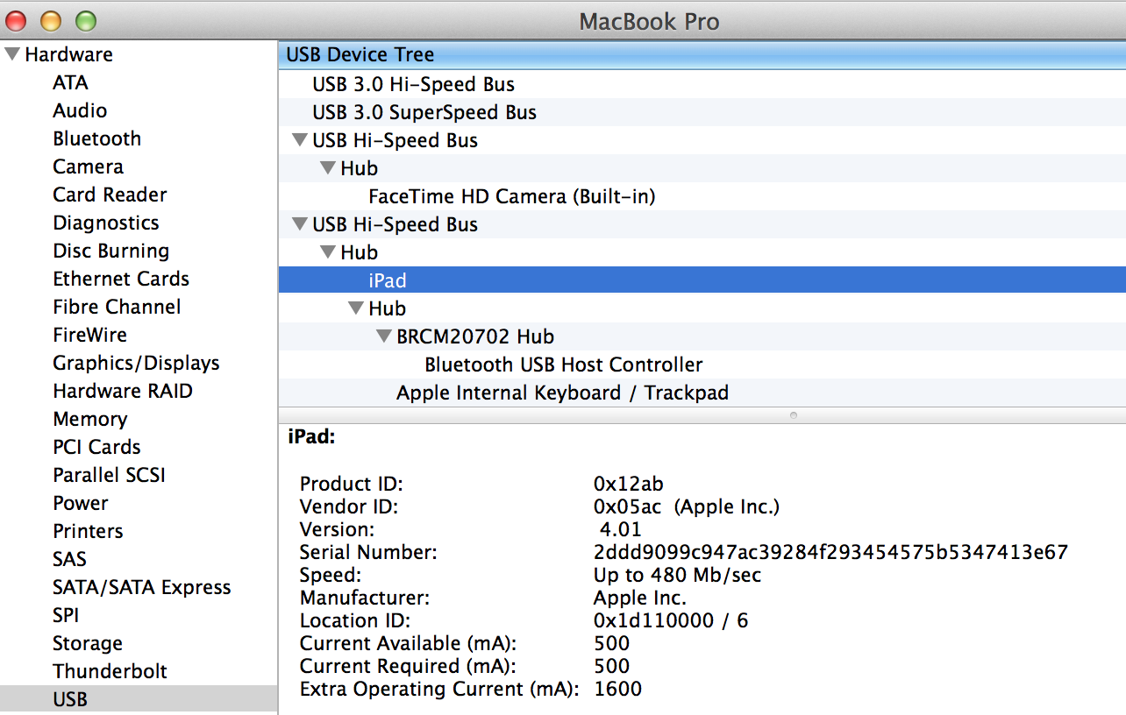Screen dimensions: 1126x715
Task: Select the highlighted USB sidebar entry
Action: tap(139, 699)
